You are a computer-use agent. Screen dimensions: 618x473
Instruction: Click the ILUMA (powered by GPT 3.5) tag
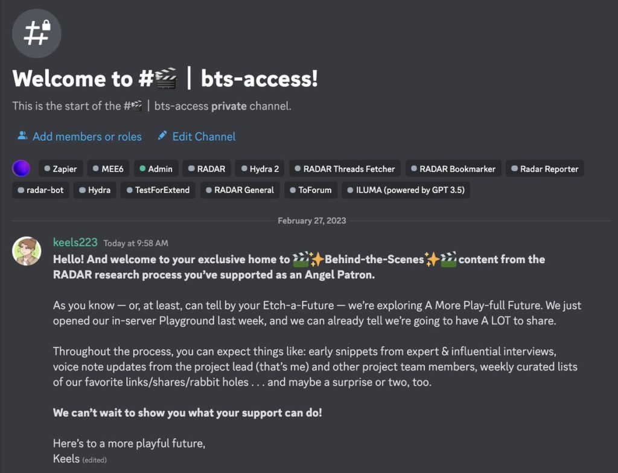point(406,190)
